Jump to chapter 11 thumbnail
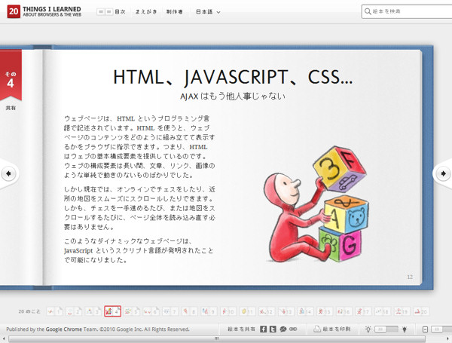The width and height of the screenshot is (452, 343). (x=248, y=311)
